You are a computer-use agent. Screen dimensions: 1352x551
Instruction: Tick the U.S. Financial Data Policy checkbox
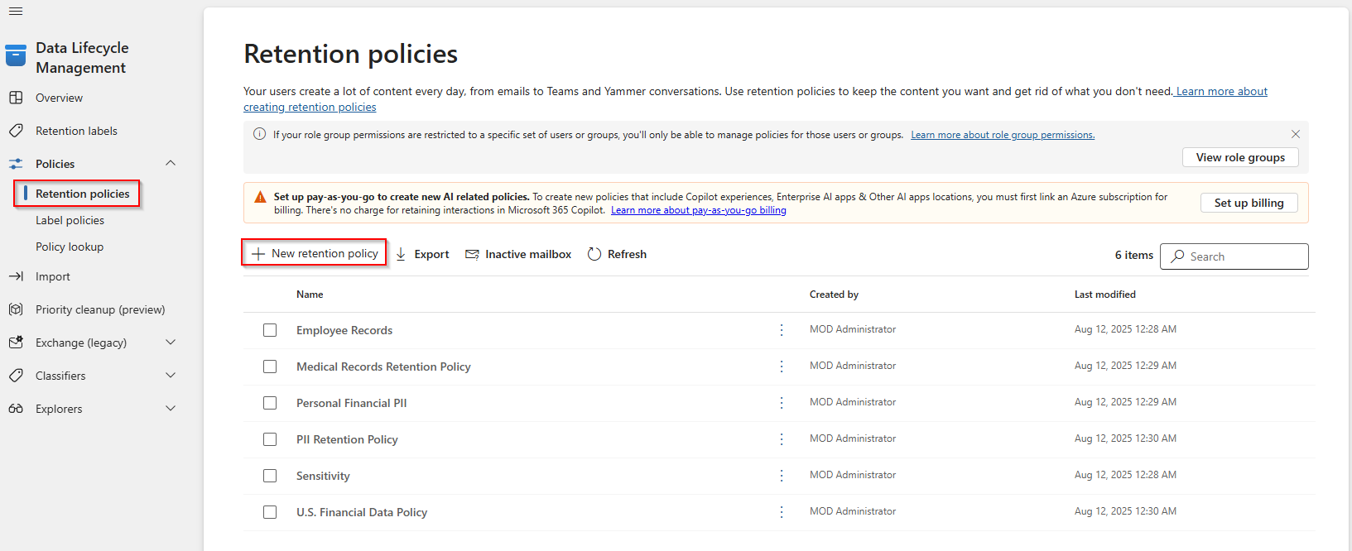(x=270, y=512)
